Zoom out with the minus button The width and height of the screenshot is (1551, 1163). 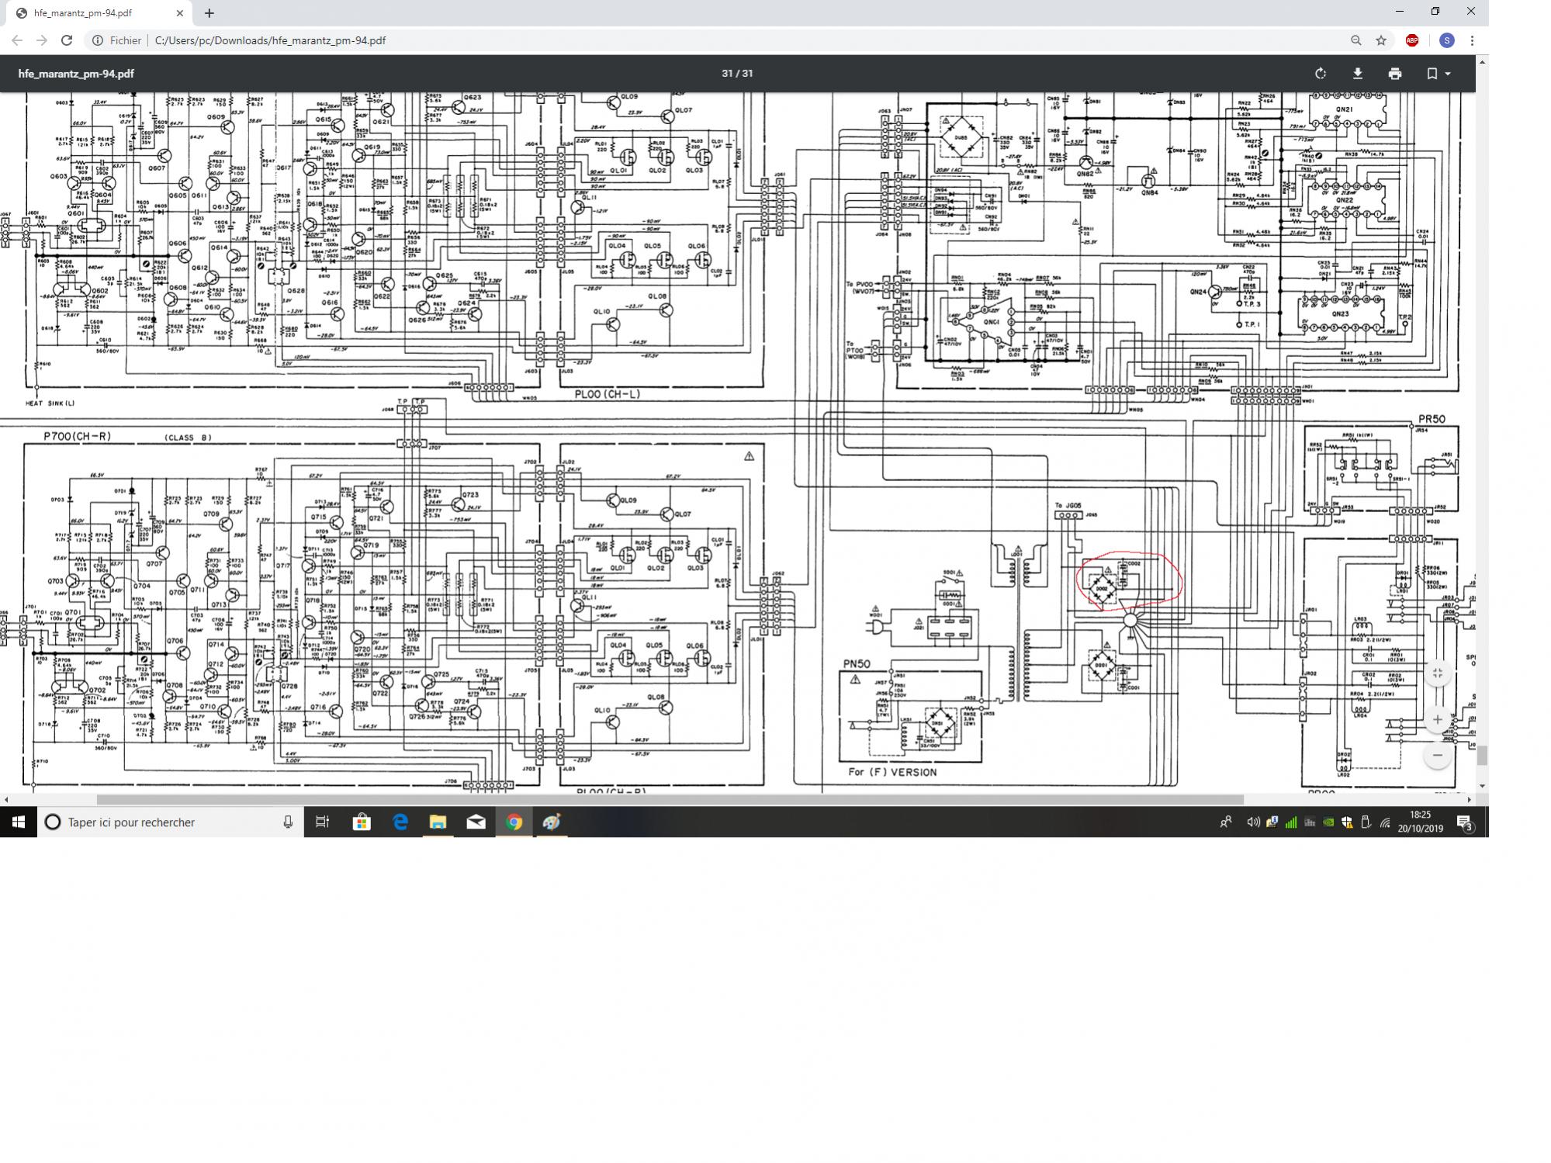1438,755
